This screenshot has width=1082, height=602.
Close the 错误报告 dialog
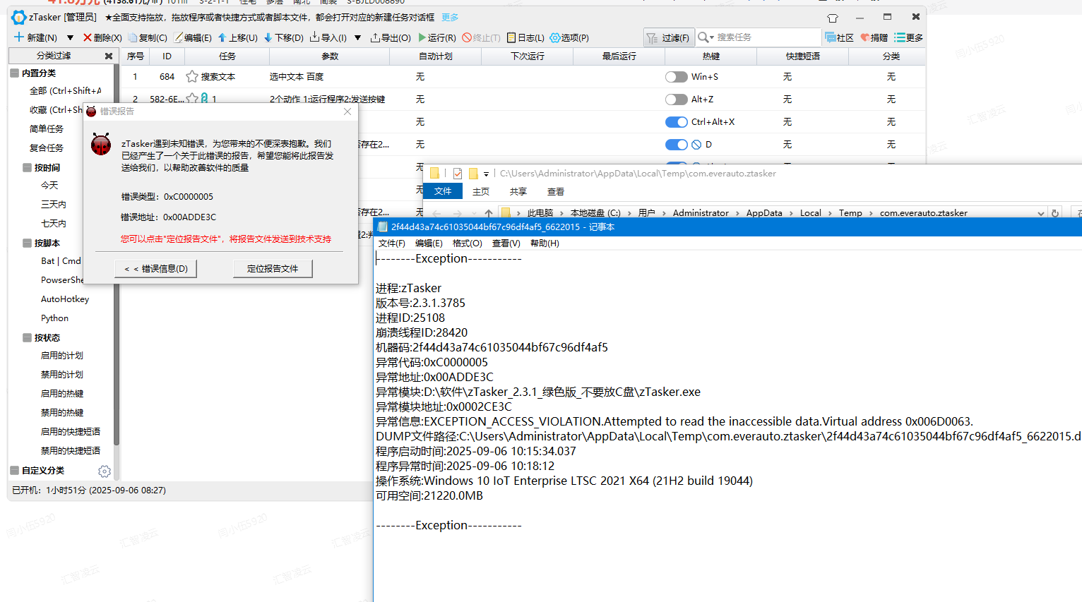point(347,112)
